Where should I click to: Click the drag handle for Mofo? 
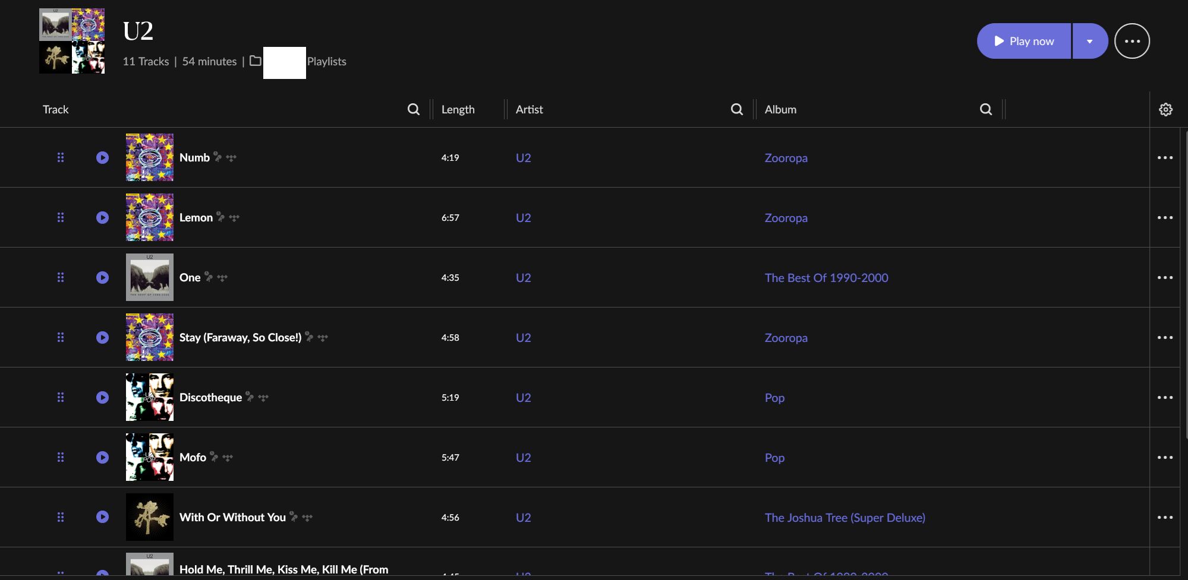pos(61,457)
